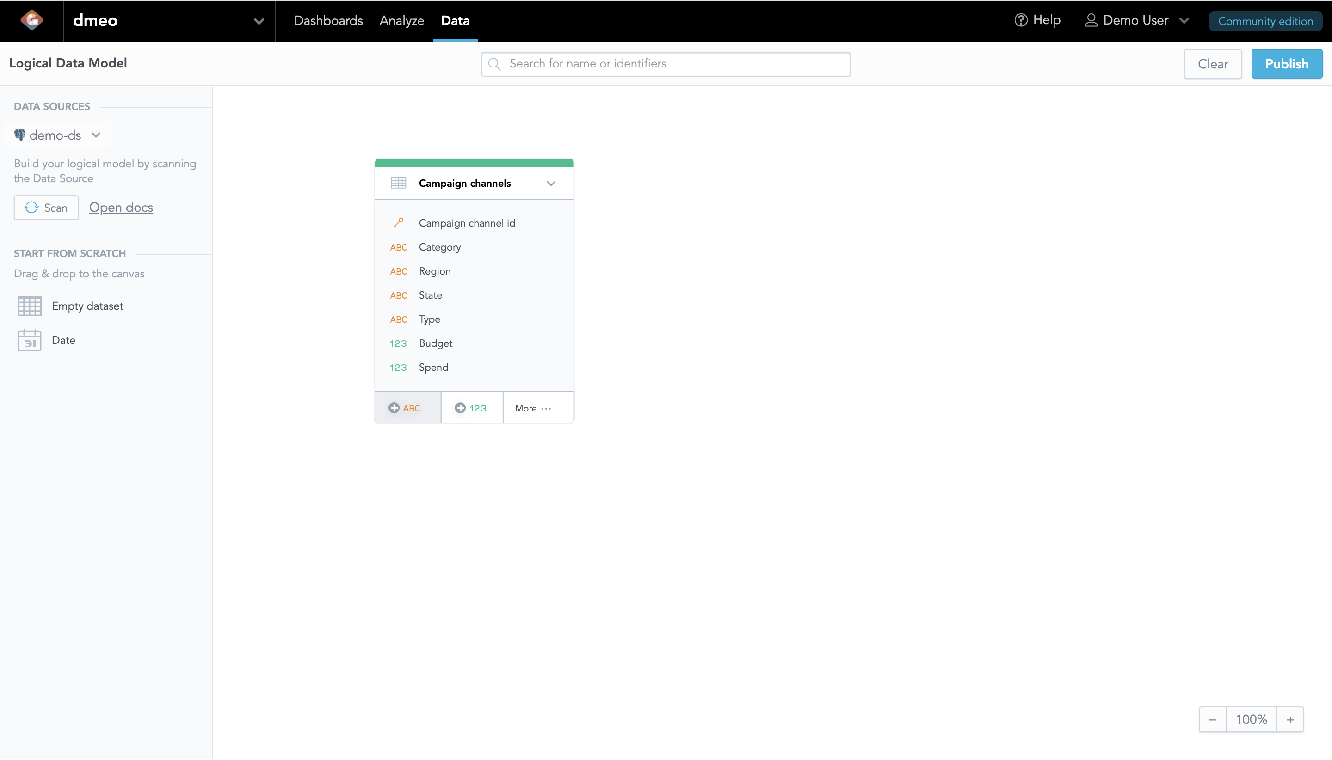The width and height of the screenshot is (1332, 760).
Task: Select the Campaign channels dataset title
Action: (x=465, y=183)
